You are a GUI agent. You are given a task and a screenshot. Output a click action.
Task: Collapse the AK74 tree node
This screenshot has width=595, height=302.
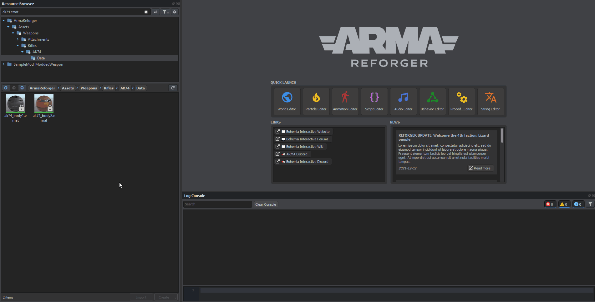(23, 52)
